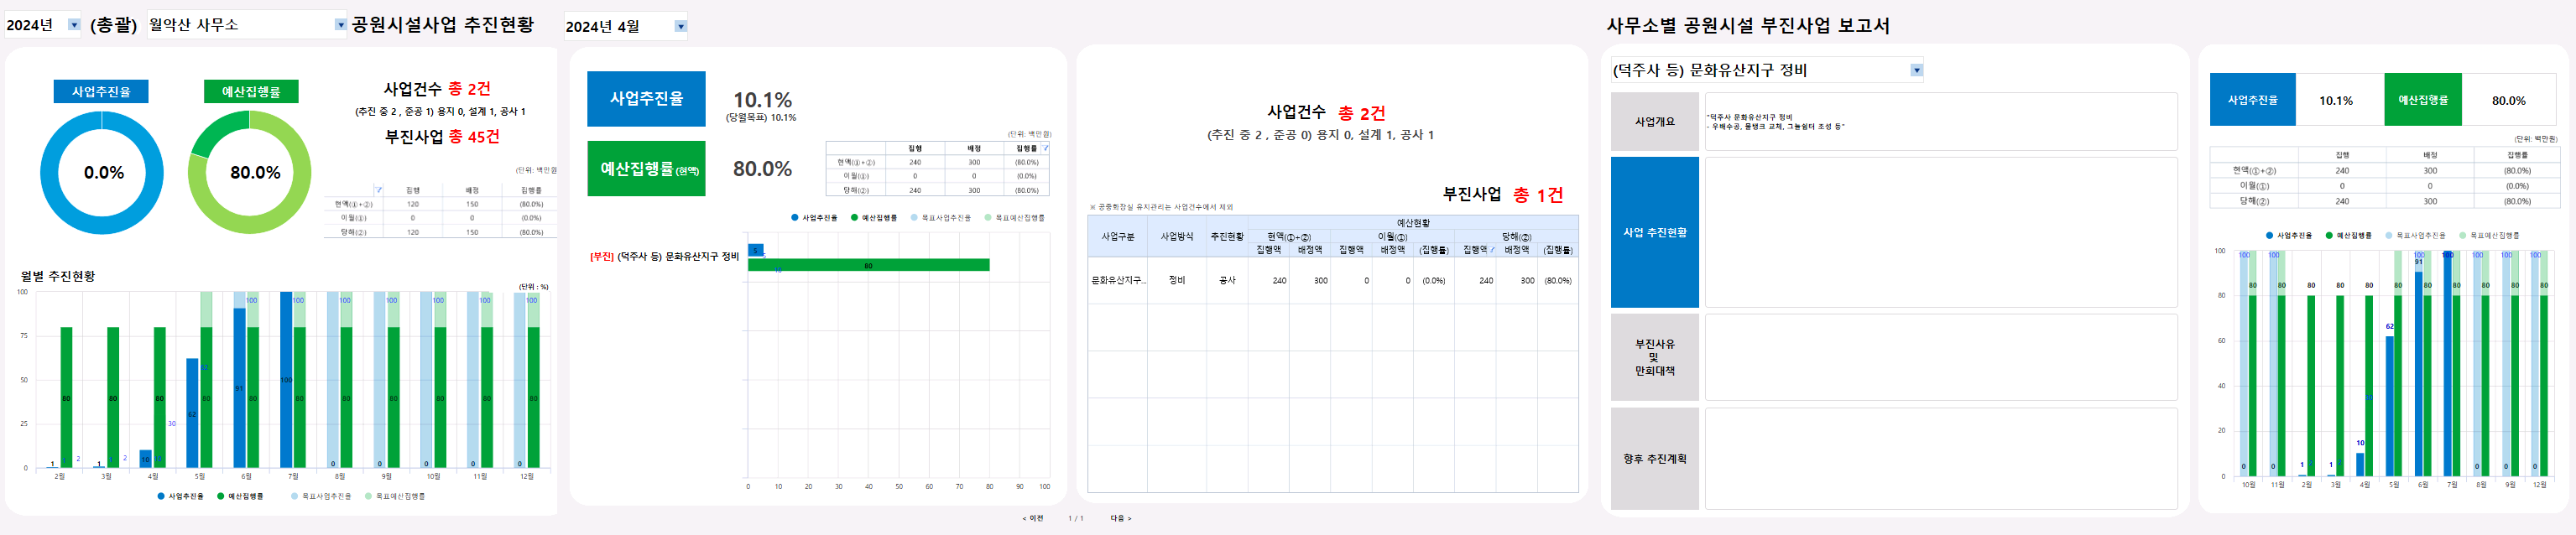Click the 1 / 1 page indicator
2576x535 pixels.
[1076, 518]
